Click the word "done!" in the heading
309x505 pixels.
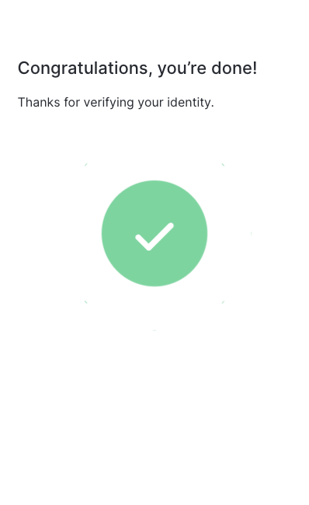(234, 68)
